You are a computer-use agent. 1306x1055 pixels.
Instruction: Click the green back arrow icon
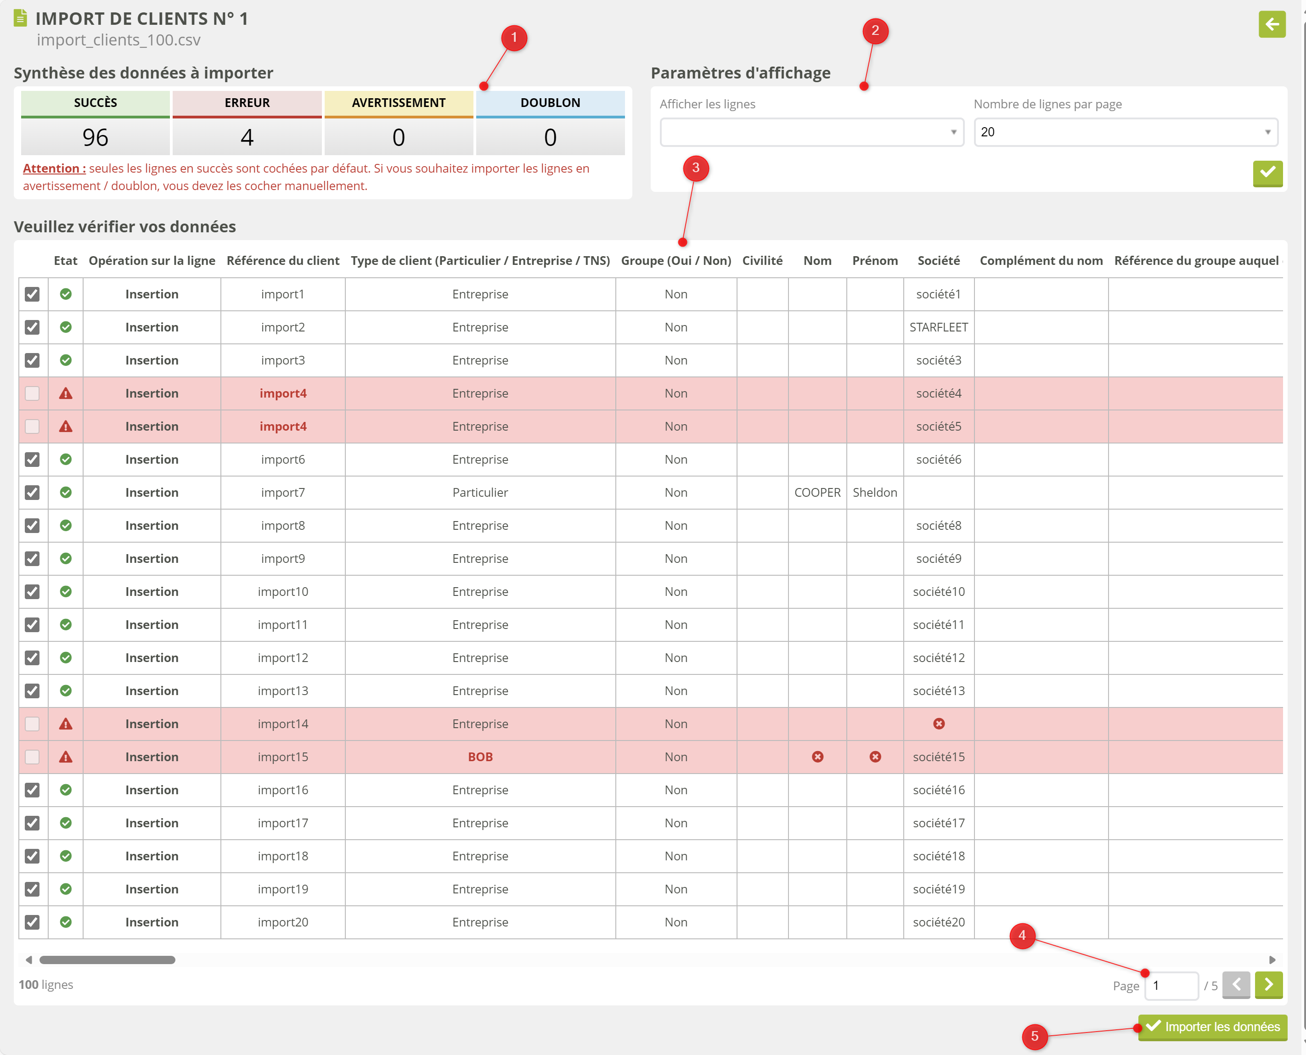coord(1272,24)
